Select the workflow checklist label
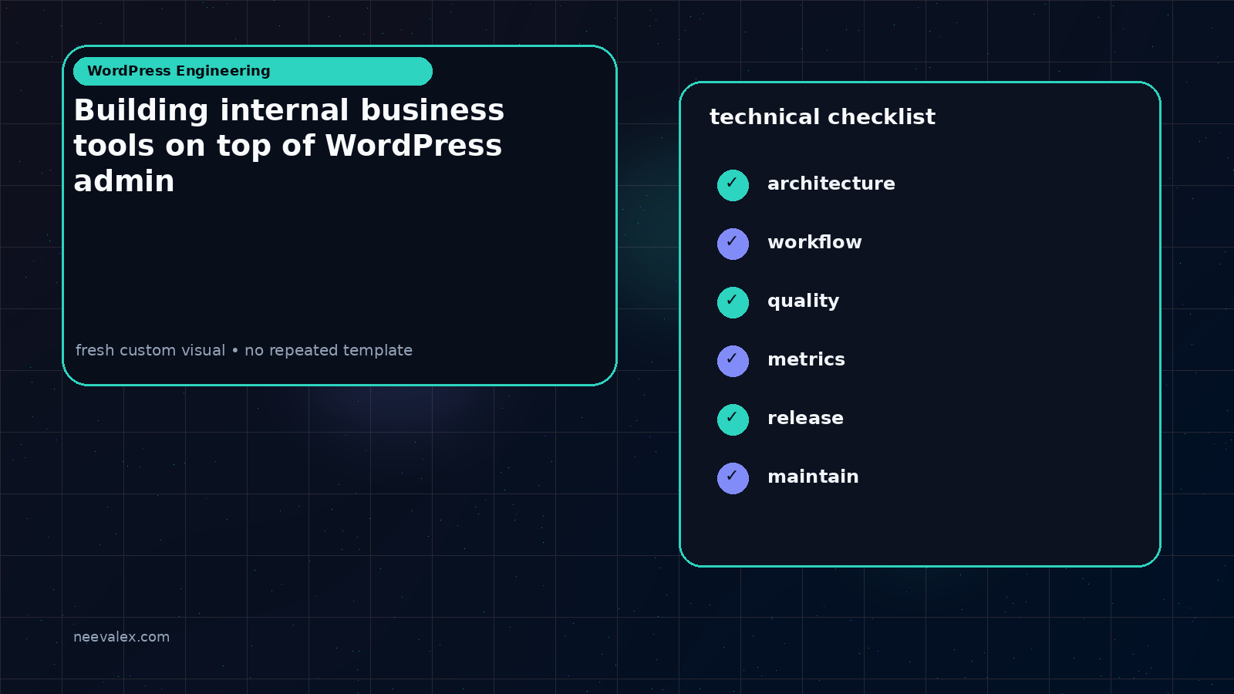The height and width of the screenshot is (694, 1234). 814,242
